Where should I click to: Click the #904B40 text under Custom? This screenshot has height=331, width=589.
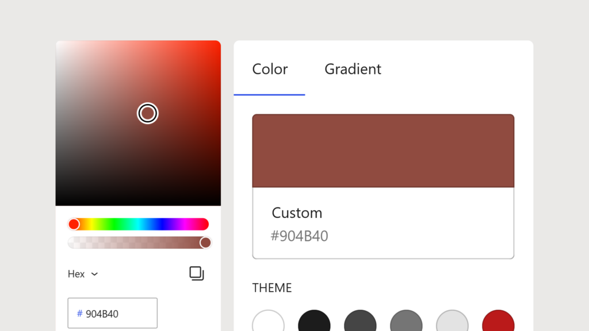[x=299, y=236]
